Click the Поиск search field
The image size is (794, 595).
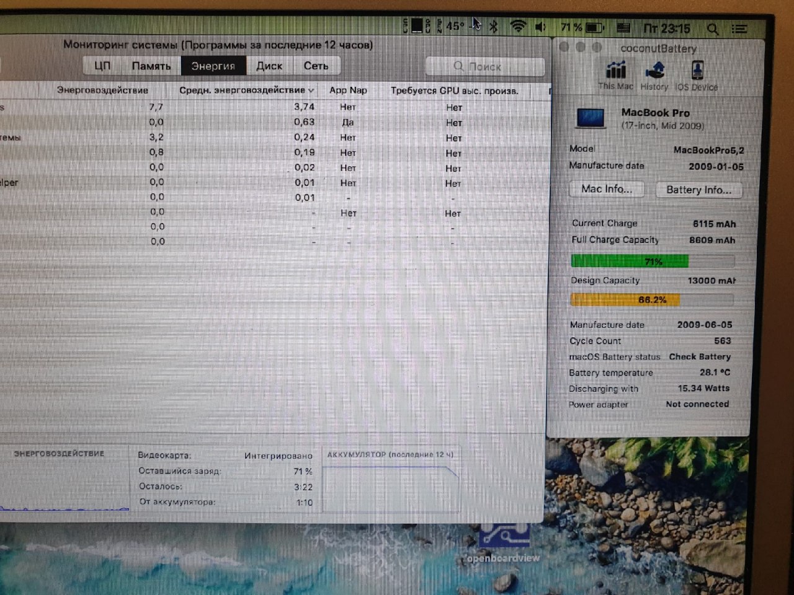485,66
